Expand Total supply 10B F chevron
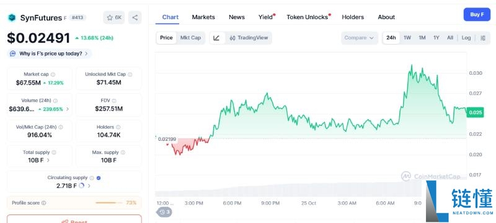 click(48, 161)
